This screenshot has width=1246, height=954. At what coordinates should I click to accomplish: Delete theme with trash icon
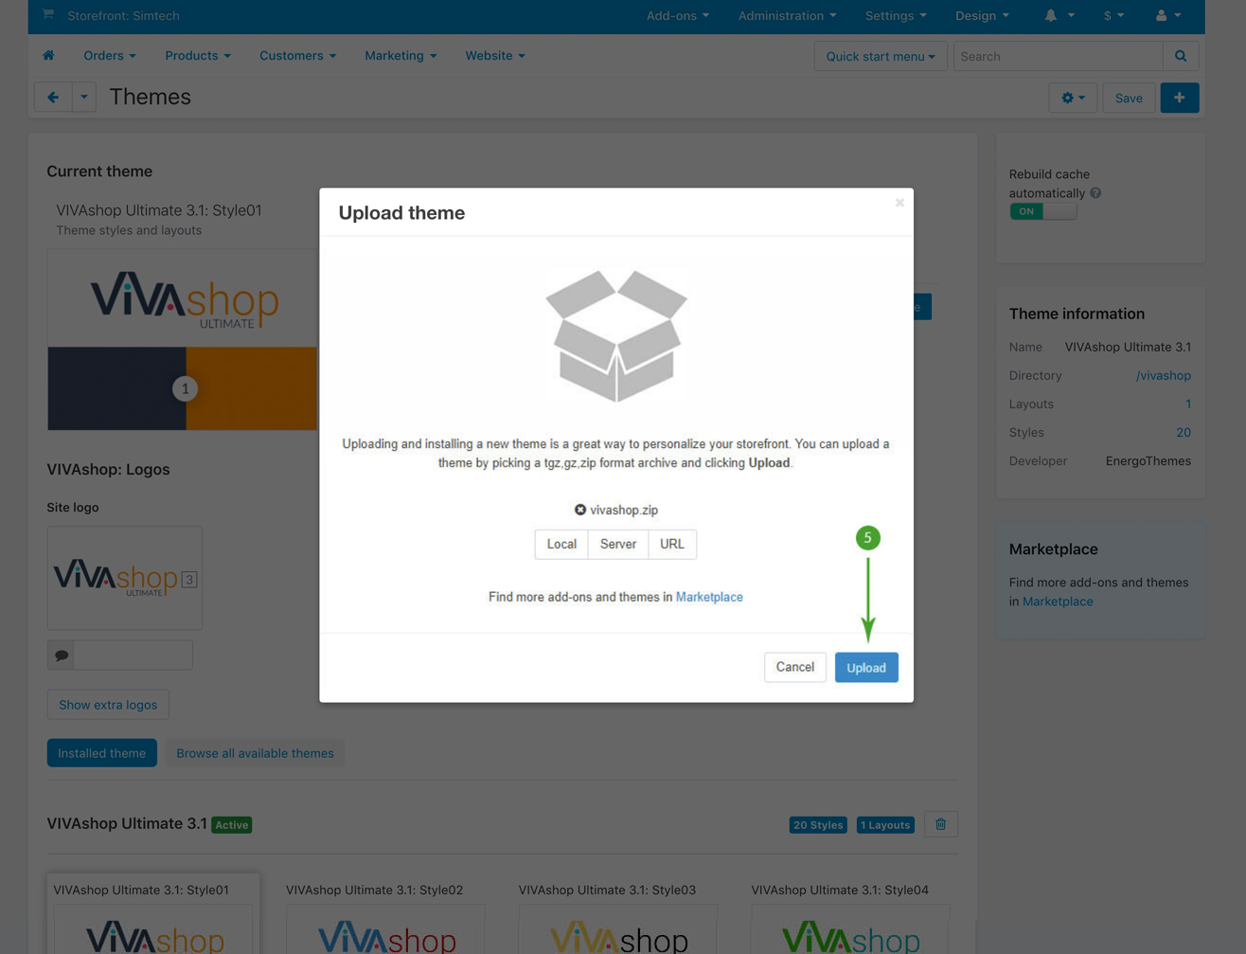coord(940,824)
